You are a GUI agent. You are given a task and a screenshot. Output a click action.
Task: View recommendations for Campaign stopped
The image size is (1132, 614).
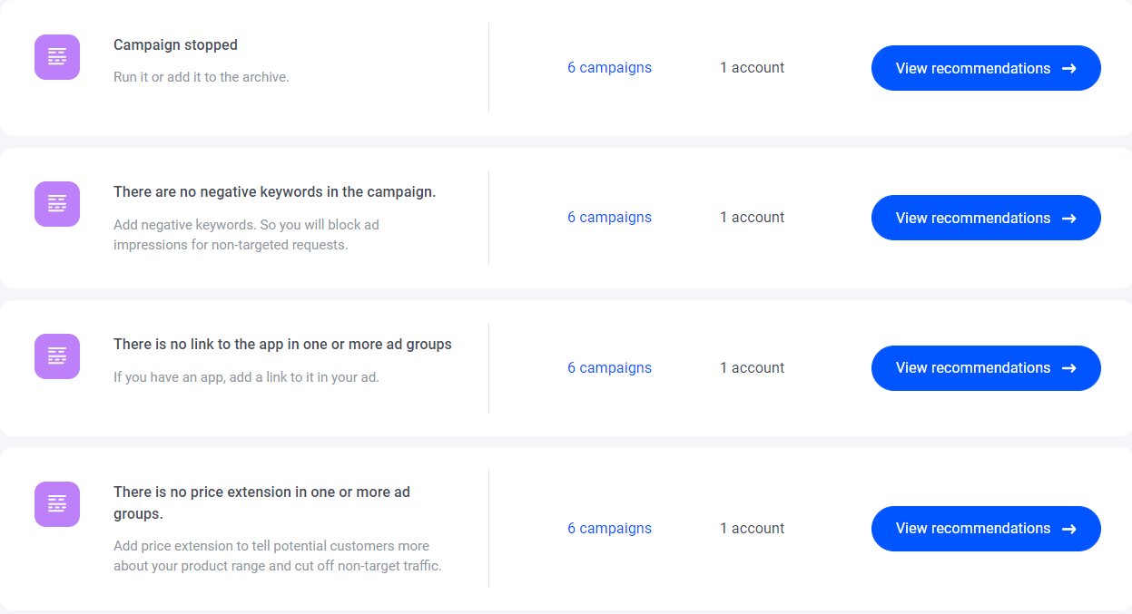[x=986, y=68]
